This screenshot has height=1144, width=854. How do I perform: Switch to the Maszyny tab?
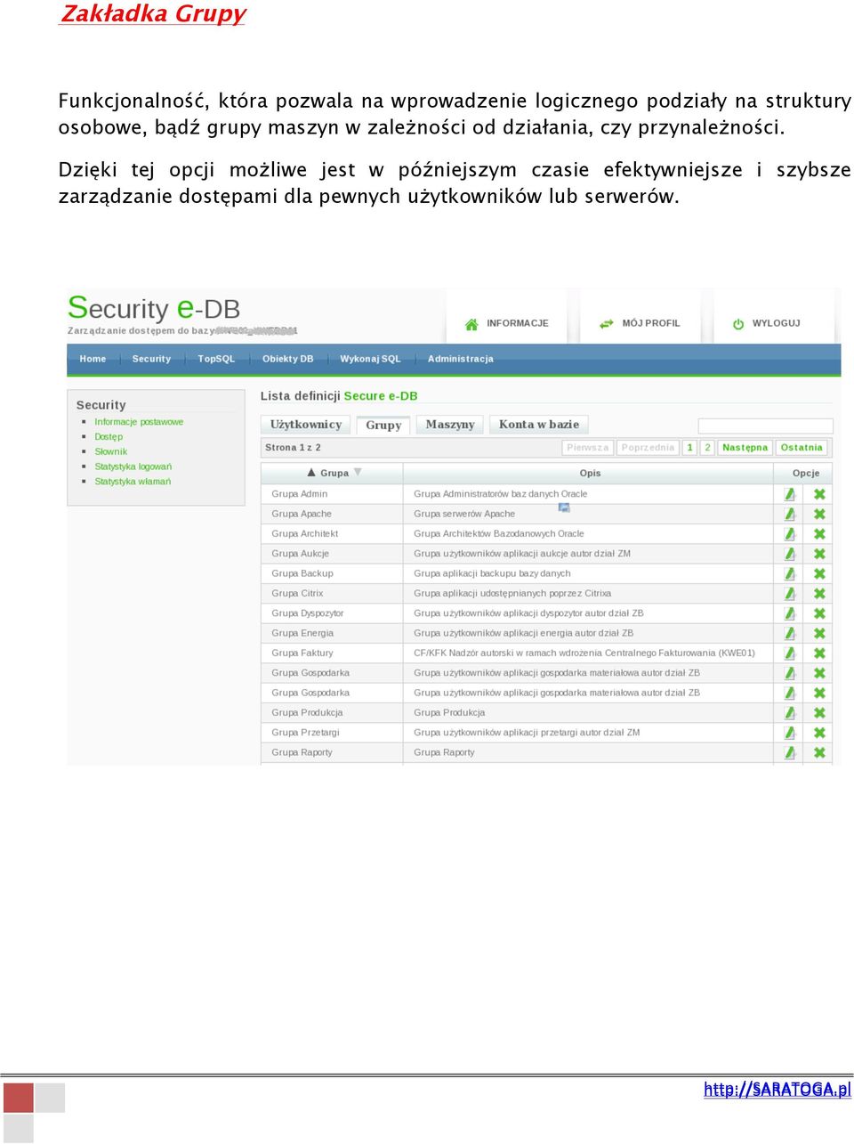pos(450,425)
